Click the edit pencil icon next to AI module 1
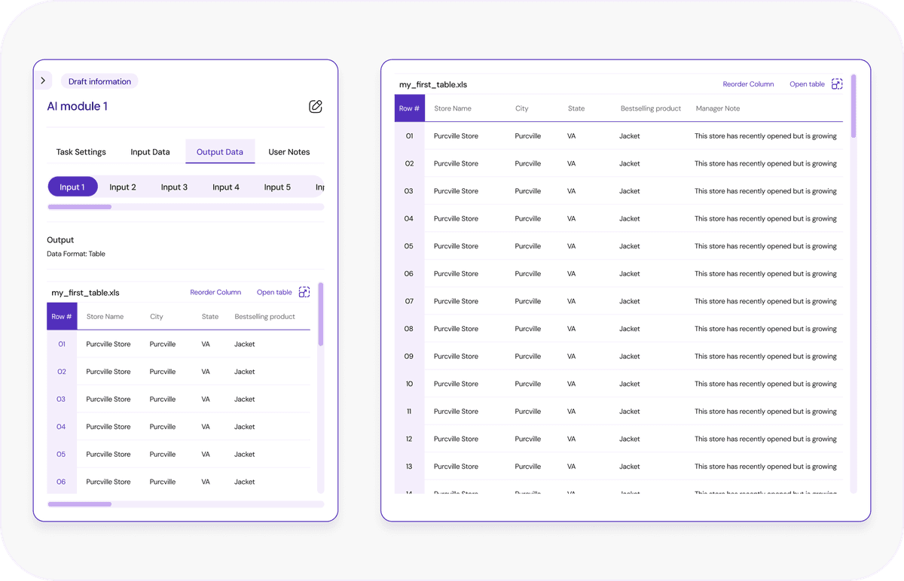The image size is (904, 581). (315, 106)
